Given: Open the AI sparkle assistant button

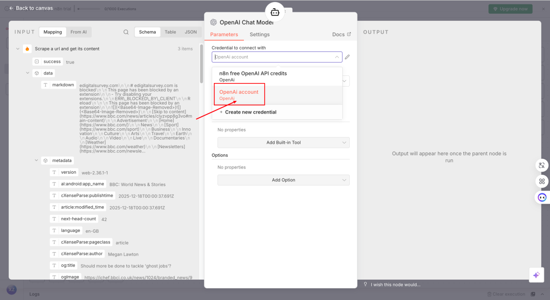Looking at the screenshot, I should tap(536, 275).
